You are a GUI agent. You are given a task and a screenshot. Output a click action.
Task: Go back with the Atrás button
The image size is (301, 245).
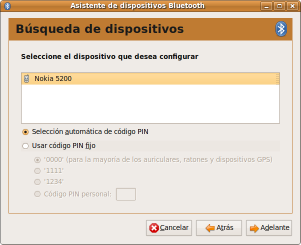(x=219, y=228)
